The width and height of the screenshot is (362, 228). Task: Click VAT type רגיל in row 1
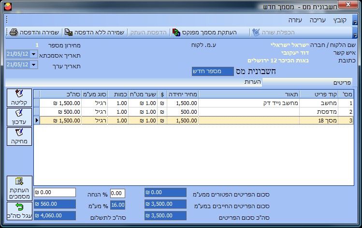94,103
